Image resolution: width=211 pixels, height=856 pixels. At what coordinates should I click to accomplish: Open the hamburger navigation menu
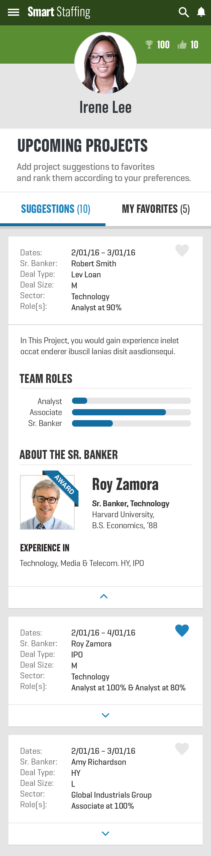coord(13,12)
